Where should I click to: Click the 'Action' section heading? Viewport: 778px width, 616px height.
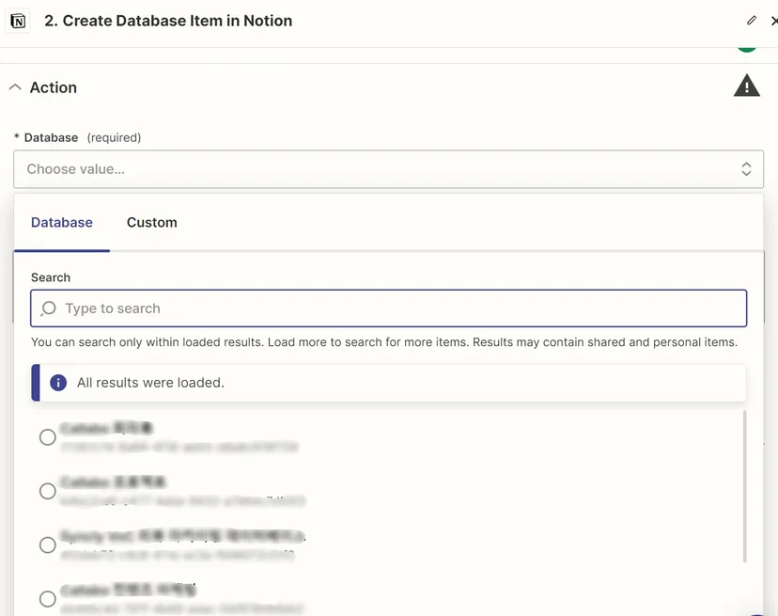click(54, 87)
